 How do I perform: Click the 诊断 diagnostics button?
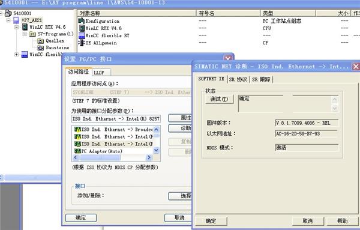(180, 128)
